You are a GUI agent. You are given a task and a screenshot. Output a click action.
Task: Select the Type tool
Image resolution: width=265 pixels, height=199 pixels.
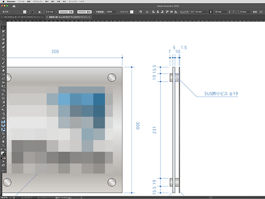tap(3, 51)
